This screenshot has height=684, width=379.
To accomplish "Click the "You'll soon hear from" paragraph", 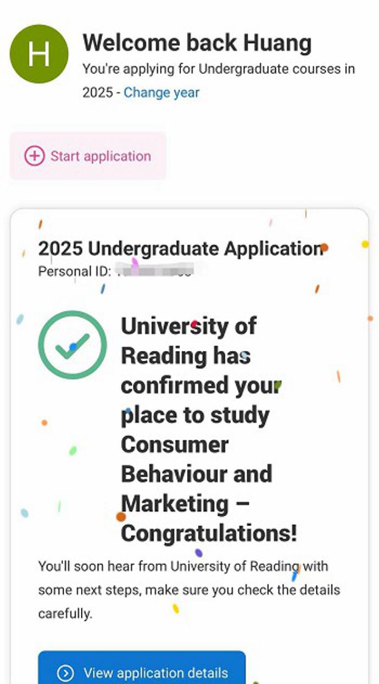I will pos(189,589).
